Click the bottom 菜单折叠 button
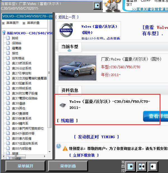This screenshot has width=168, height=173. (x=68, y=166)
